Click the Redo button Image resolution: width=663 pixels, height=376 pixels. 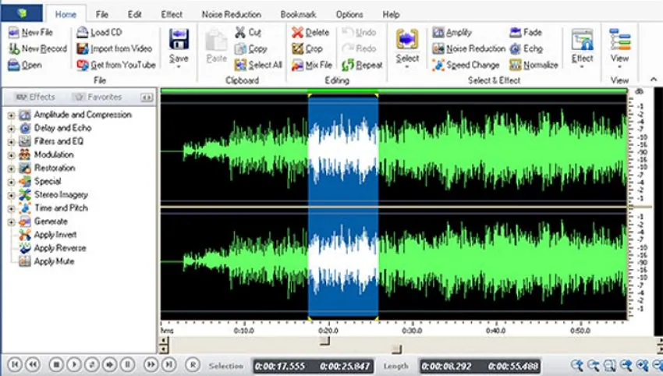pyautogui.click(x=359, y=48)
